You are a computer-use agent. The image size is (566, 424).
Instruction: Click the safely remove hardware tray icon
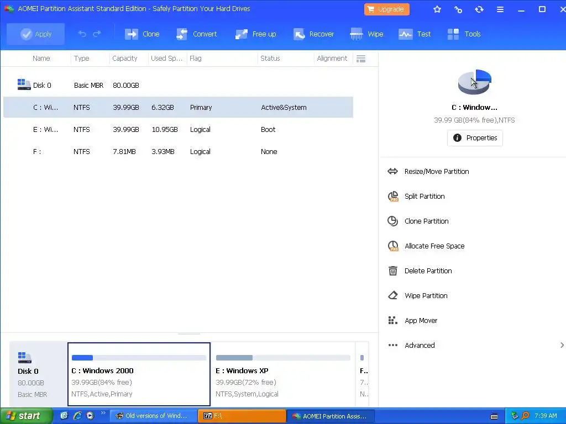pyautogui.click(x=515, y=416)
